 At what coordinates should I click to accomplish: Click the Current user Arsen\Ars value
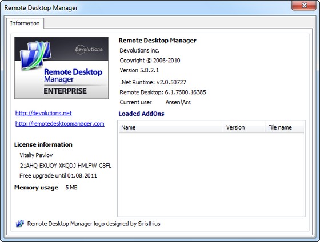[178, 102]
